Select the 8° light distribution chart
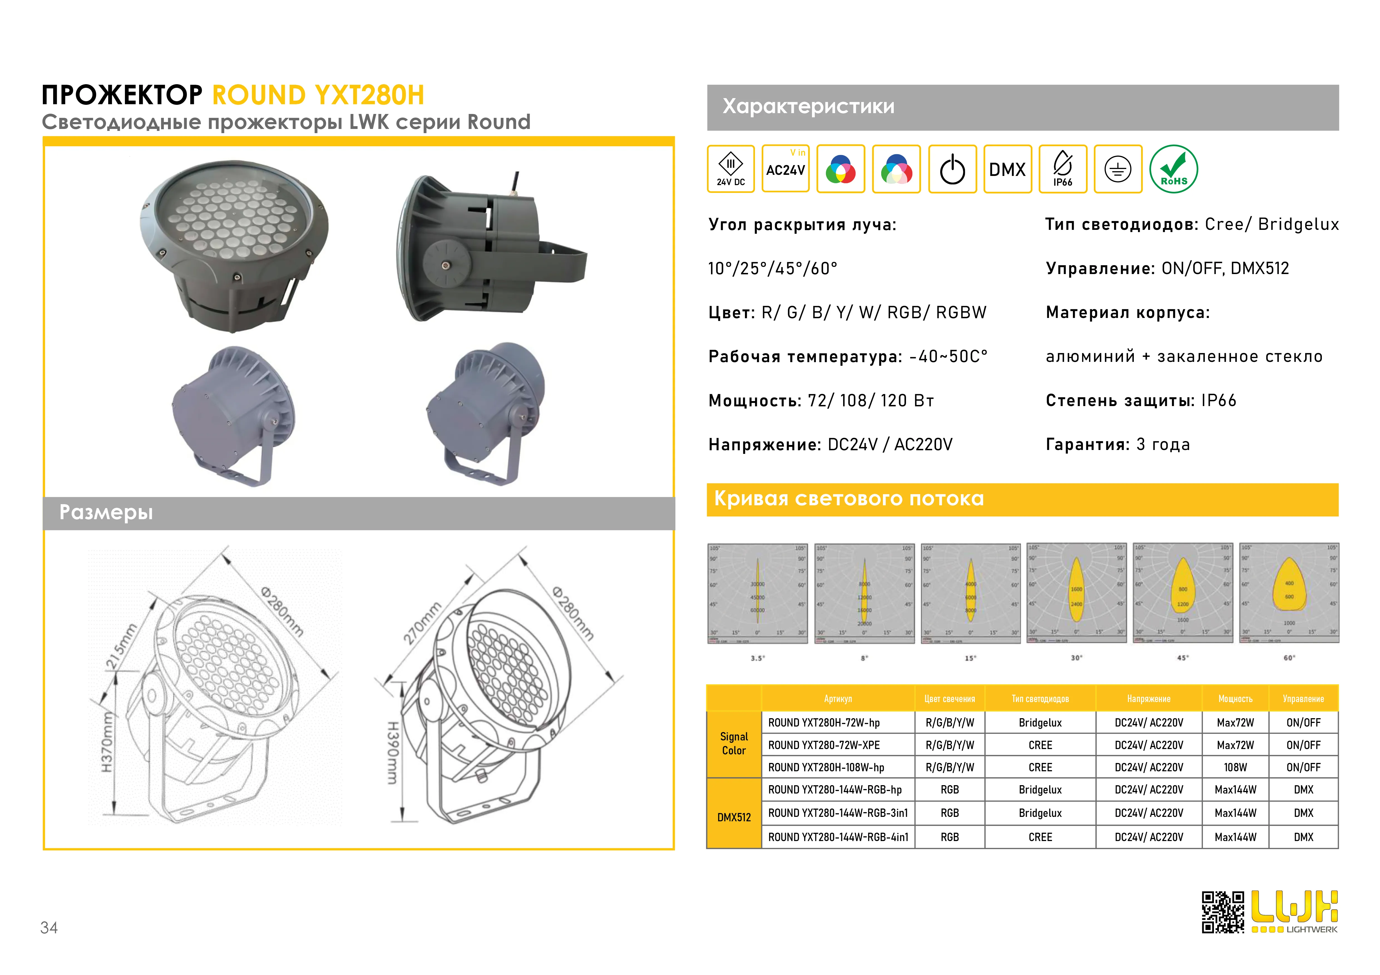Viewport: 1380px width, 975px height. pos(864,594)
